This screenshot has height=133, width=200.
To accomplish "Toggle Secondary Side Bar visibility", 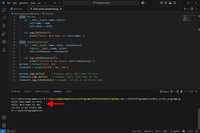I will (x=174, y=3).
